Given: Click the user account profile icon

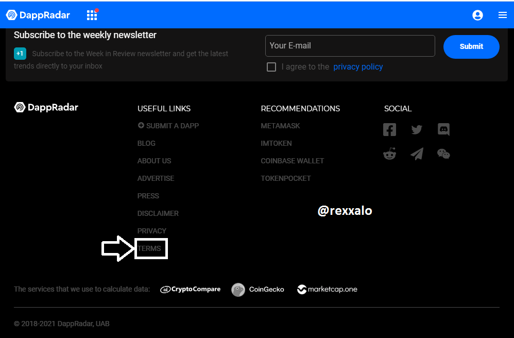Looking at the screenshot, I should [477, 15].
